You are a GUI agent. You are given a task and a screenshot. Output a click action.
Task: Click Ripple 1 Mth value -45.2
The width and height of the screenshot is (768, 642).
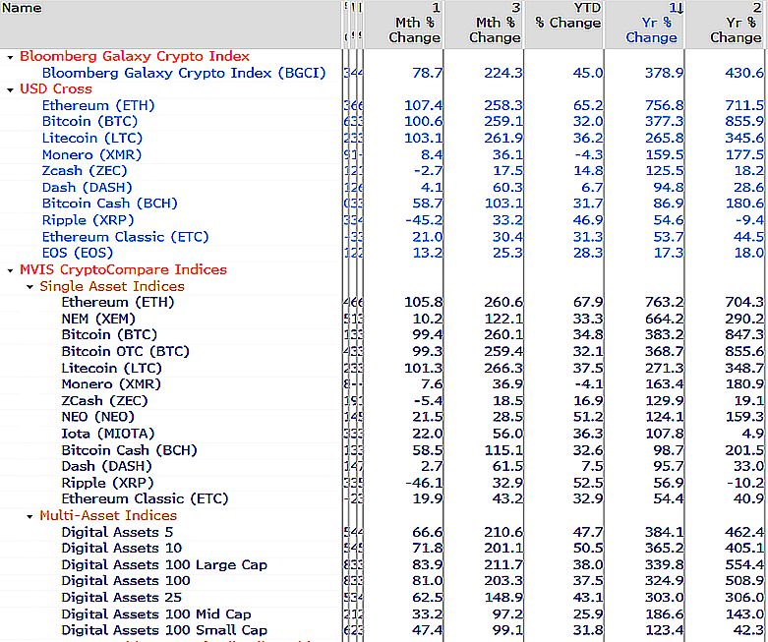(x=424, y=220)
